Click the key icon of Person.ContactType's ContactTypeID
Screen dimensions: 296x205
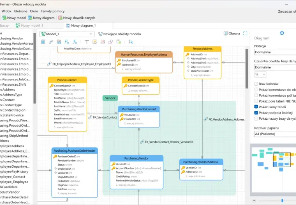click(125, 86)
